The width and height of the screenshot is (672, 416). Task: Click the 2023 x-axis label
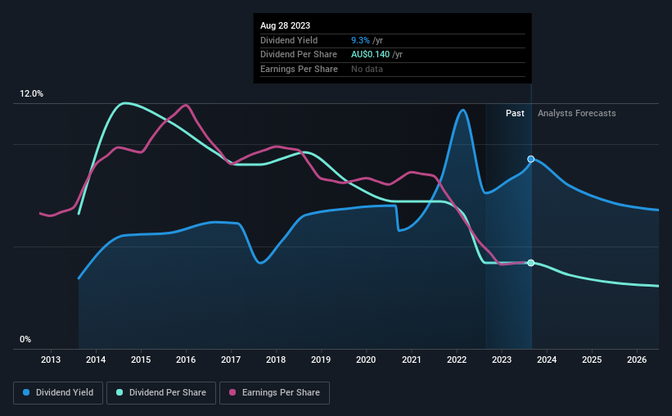click(x=502, y=359)
